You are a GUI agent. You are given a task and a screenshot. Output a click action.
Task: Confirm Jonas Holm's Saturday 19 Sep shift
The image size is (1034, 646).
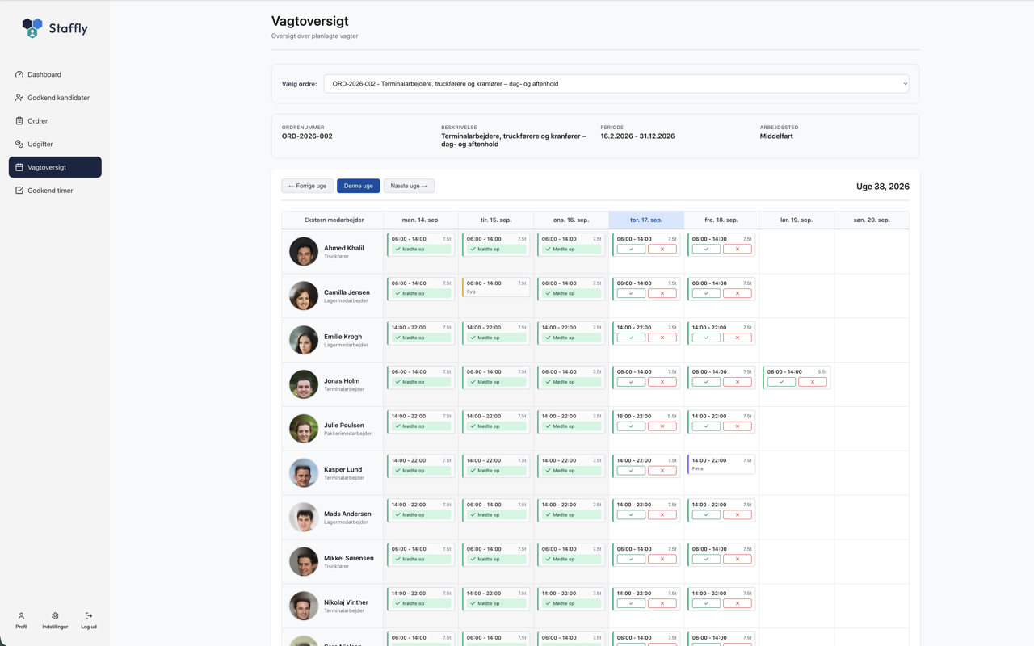coord(781,382)
